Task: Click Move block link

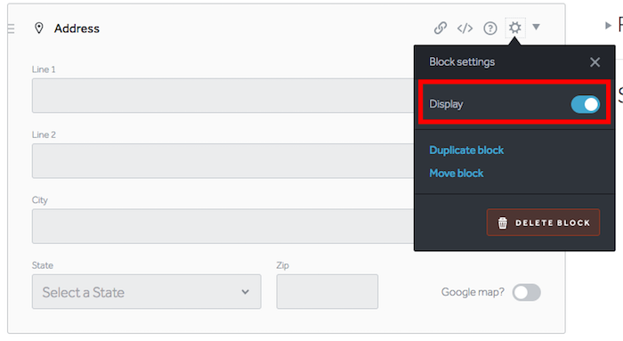Action: tap(456, 174)
